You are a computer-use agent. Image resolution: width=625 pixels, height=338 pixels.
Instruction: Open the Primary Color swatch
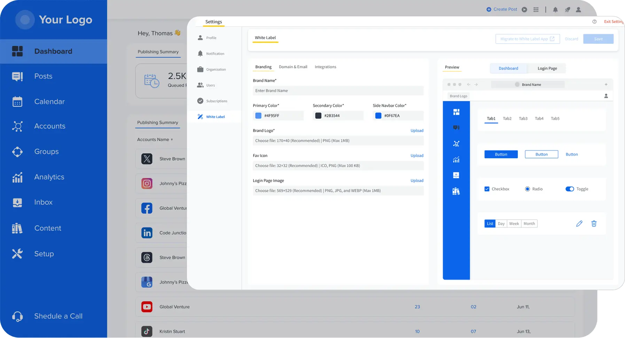tap(258, 116)
